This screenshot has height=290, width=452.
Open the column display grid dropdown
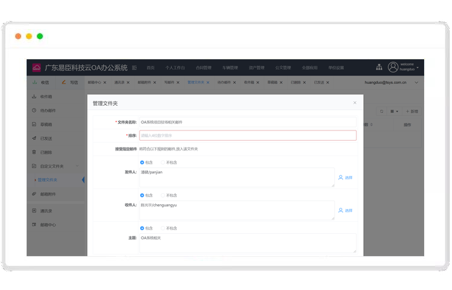coord(394,112)
